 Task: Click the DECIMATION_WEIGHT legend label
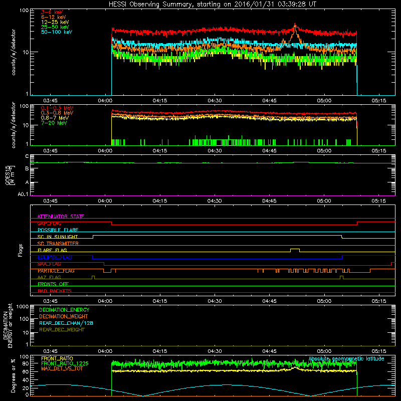click(64, 316)
